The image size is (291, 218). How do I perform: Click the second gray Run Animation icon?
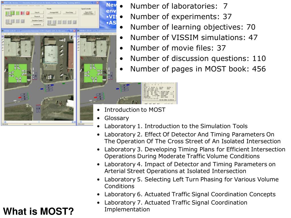54,22
